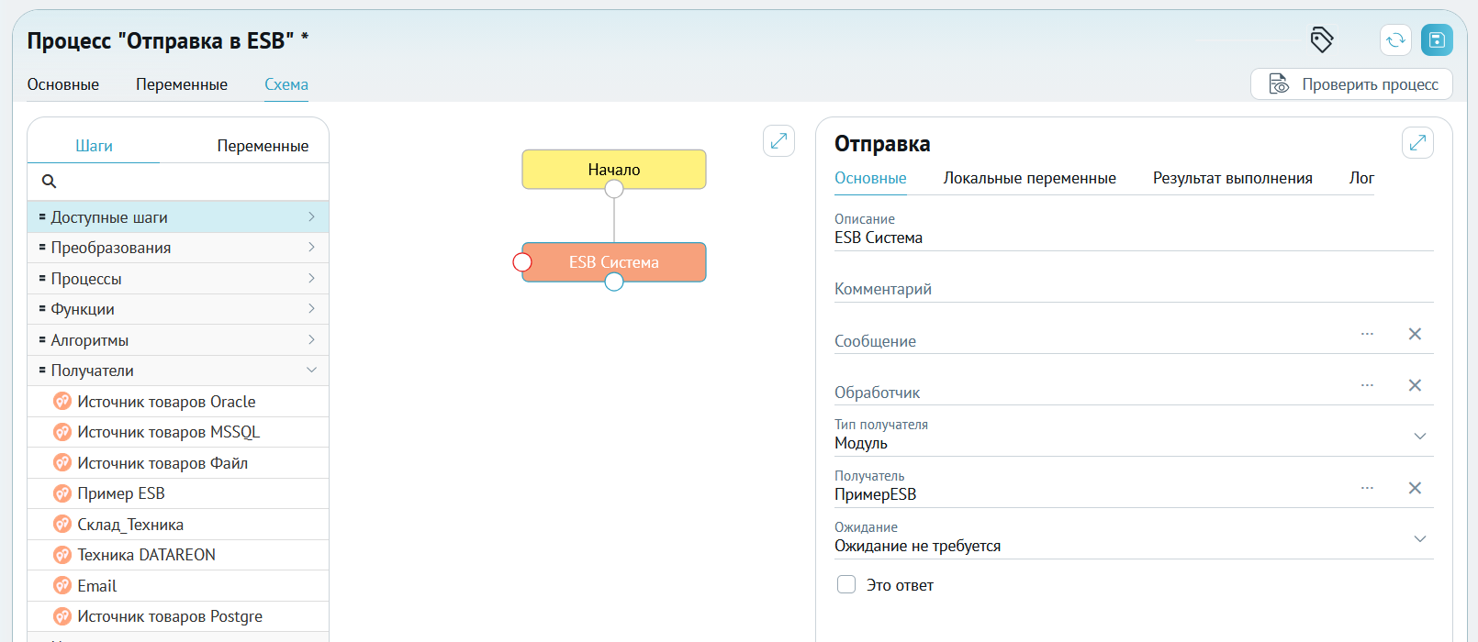Expand the schema canvas with its arrow icon
1478x642 pixels.
click(778, 140)
